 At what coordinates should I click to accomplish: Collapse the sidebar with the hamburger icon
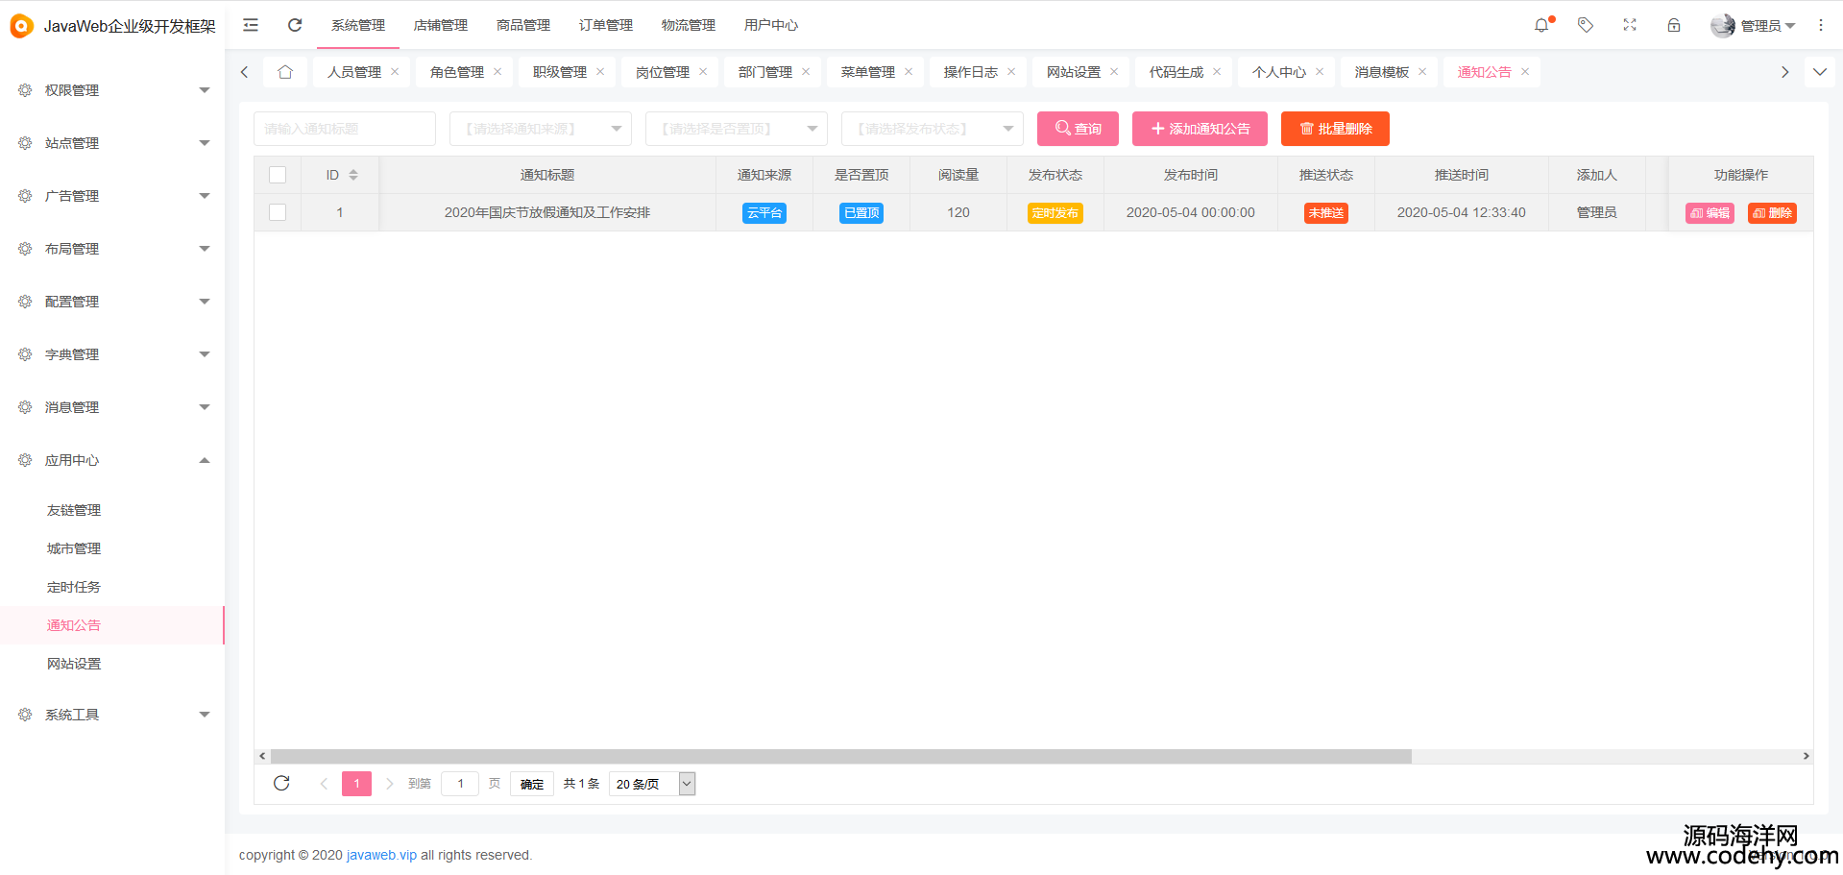(x=251, y=25)
